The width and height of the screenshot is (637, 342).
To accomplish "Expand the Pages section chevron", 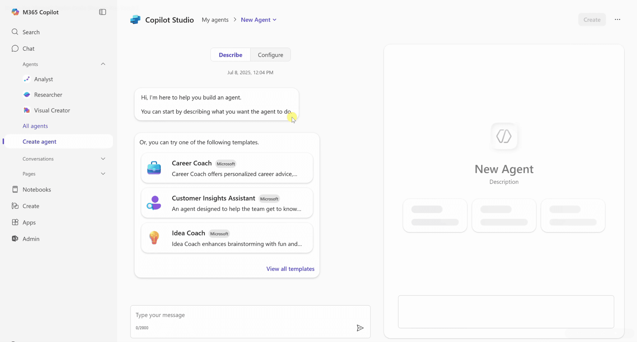I will [x=103, y=174].
